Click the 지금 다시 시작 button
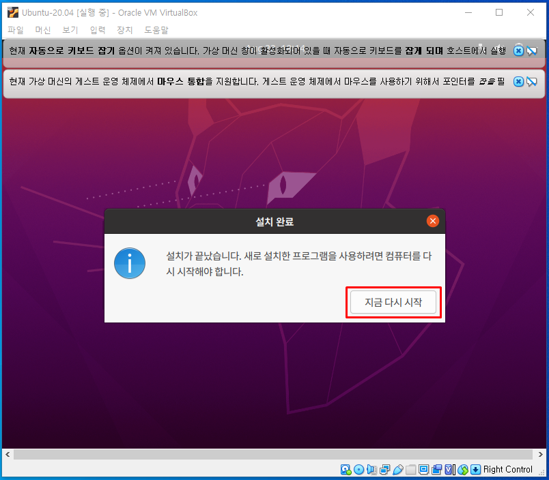This screenshot has width=549, height=480. coord(393,301)
